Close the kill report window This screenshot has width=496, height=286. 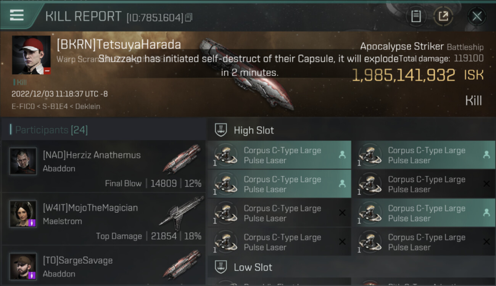coord(477,16)
